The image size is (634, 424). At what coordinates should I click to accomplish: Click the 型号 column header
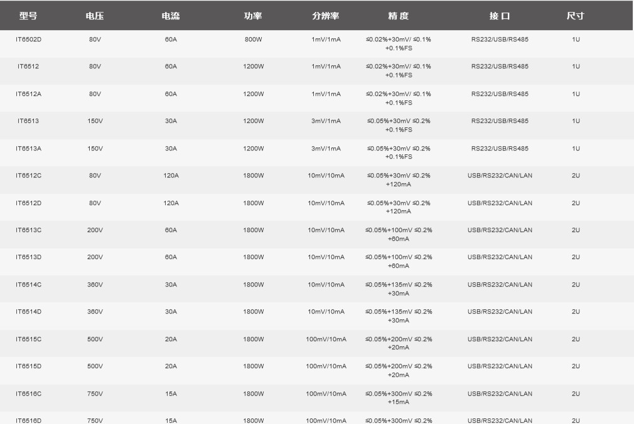[28, 16]
